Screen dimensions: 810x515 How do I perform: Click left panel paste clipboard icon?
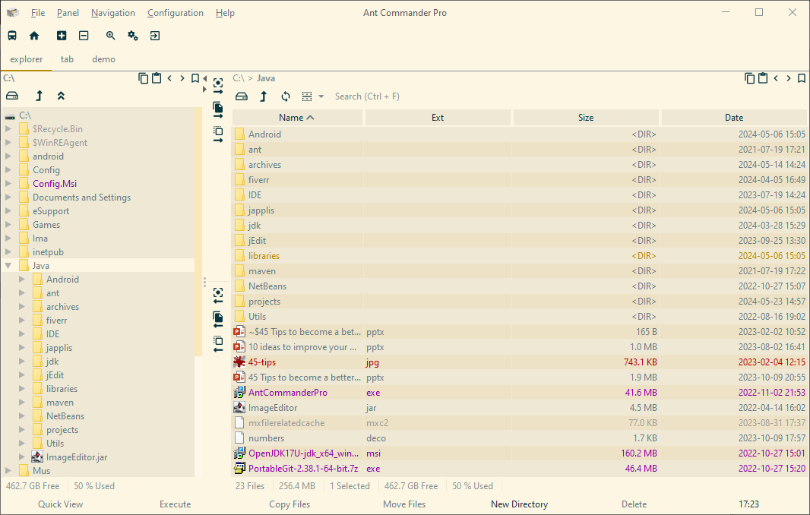[157, 78]
